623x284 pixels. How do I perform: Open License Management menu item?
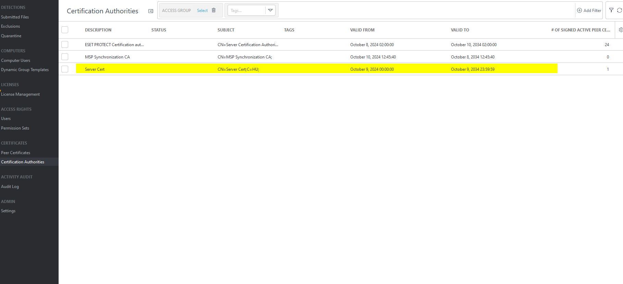click(x=20, y=94)
